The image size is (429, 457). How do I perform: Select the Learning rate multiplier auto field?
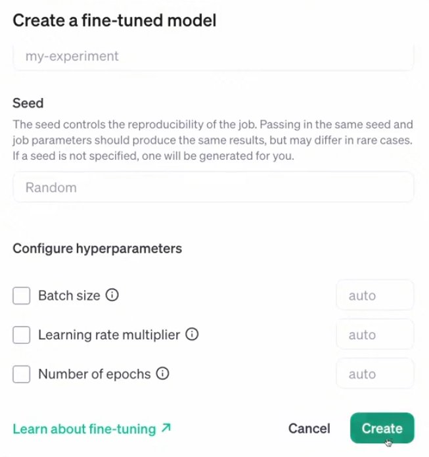375,335
